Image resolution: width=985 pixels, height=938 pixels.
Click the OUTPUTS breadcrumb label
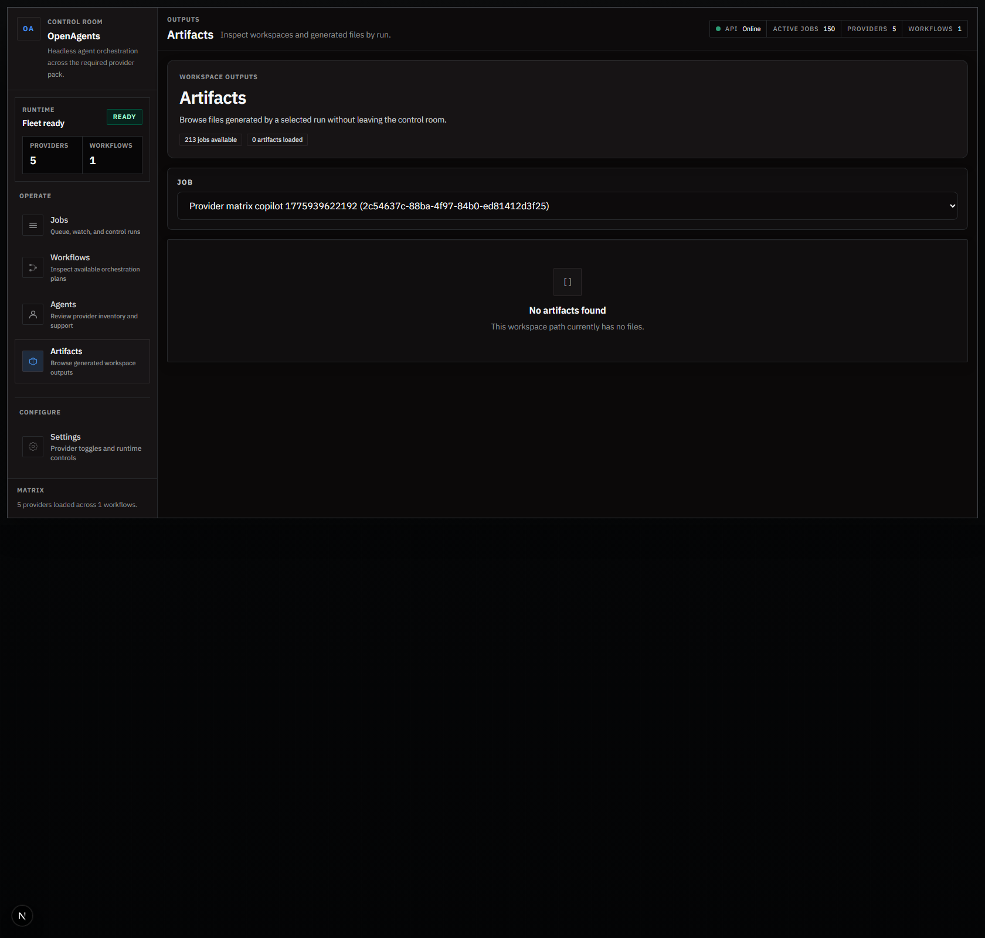[183, 19]
